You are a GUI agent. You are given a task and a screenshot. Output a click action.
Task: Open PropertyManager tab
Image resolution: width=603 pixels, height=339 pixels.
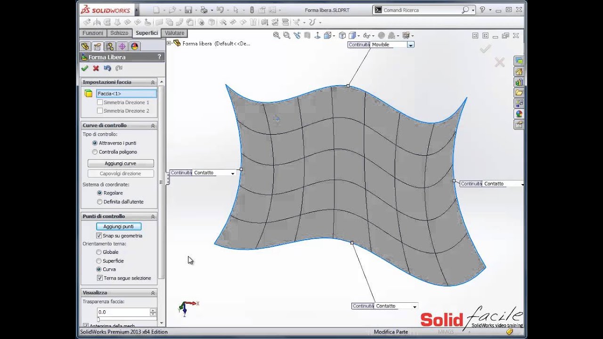pyautogui.click(x=97, y=46)
